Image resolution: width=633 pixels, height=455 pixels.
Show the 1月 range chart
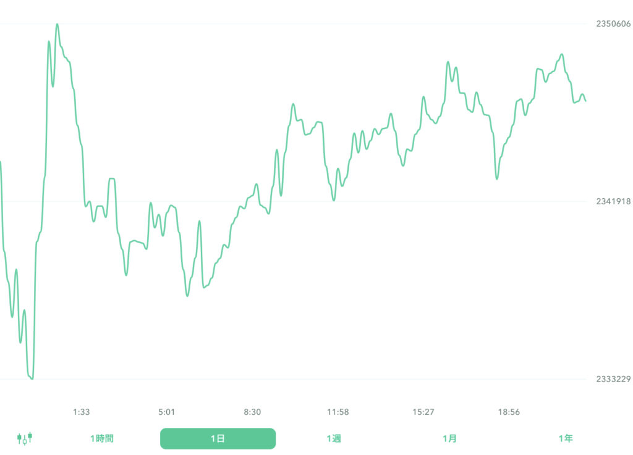click(449, 439)
